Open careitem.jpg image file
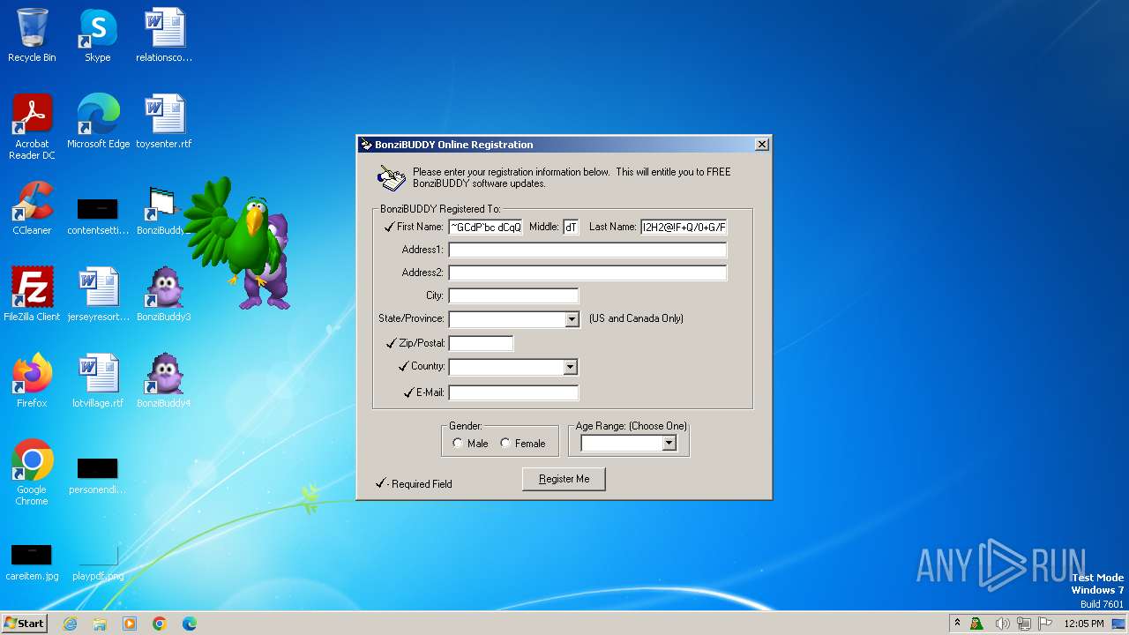Viewport: 1129px width, 635px height. 32,563
